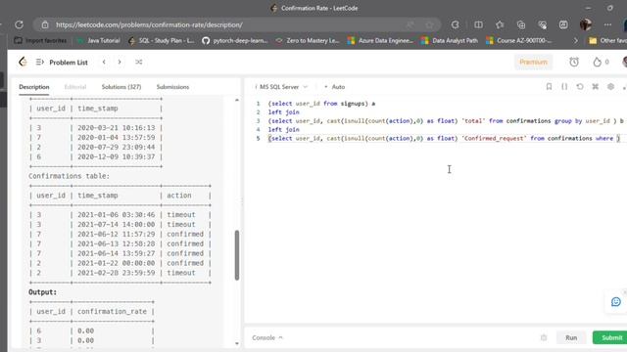
Task: Open the Auto mode dropdown
Action: pyautogui.click(x=335, y=87)
